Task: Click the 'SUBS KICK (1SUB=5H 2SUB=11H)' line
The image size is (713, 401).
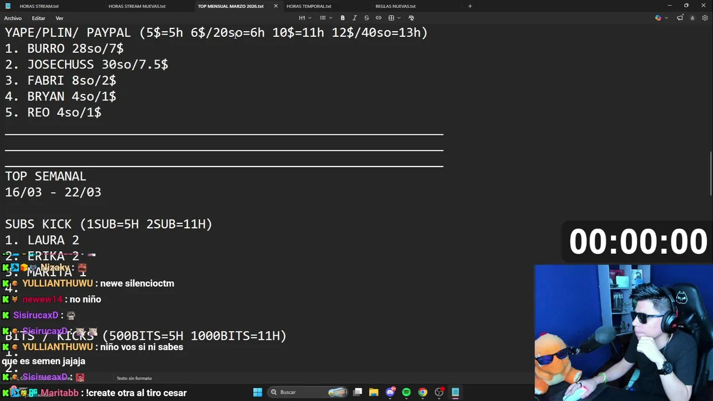Action: tap(109, 224)
